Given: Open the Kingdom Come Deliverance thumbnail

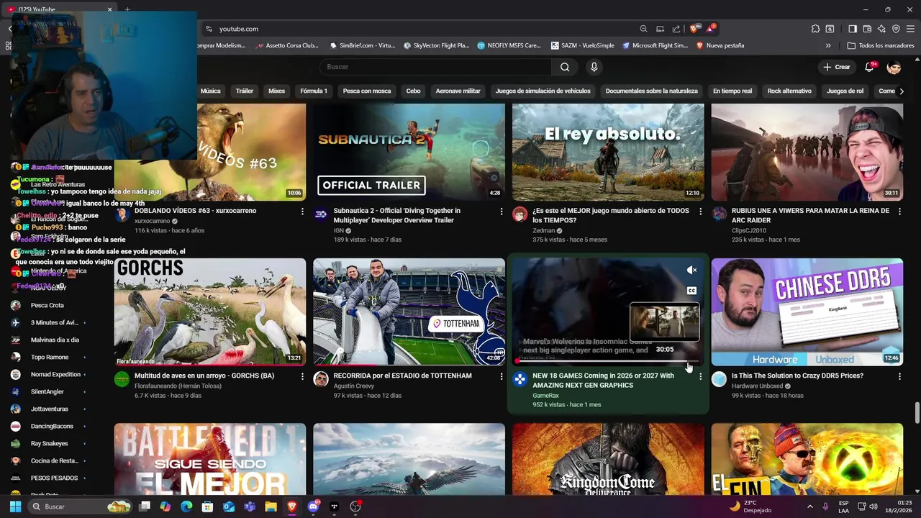Looking at the screenshot, I should [608, 459].
